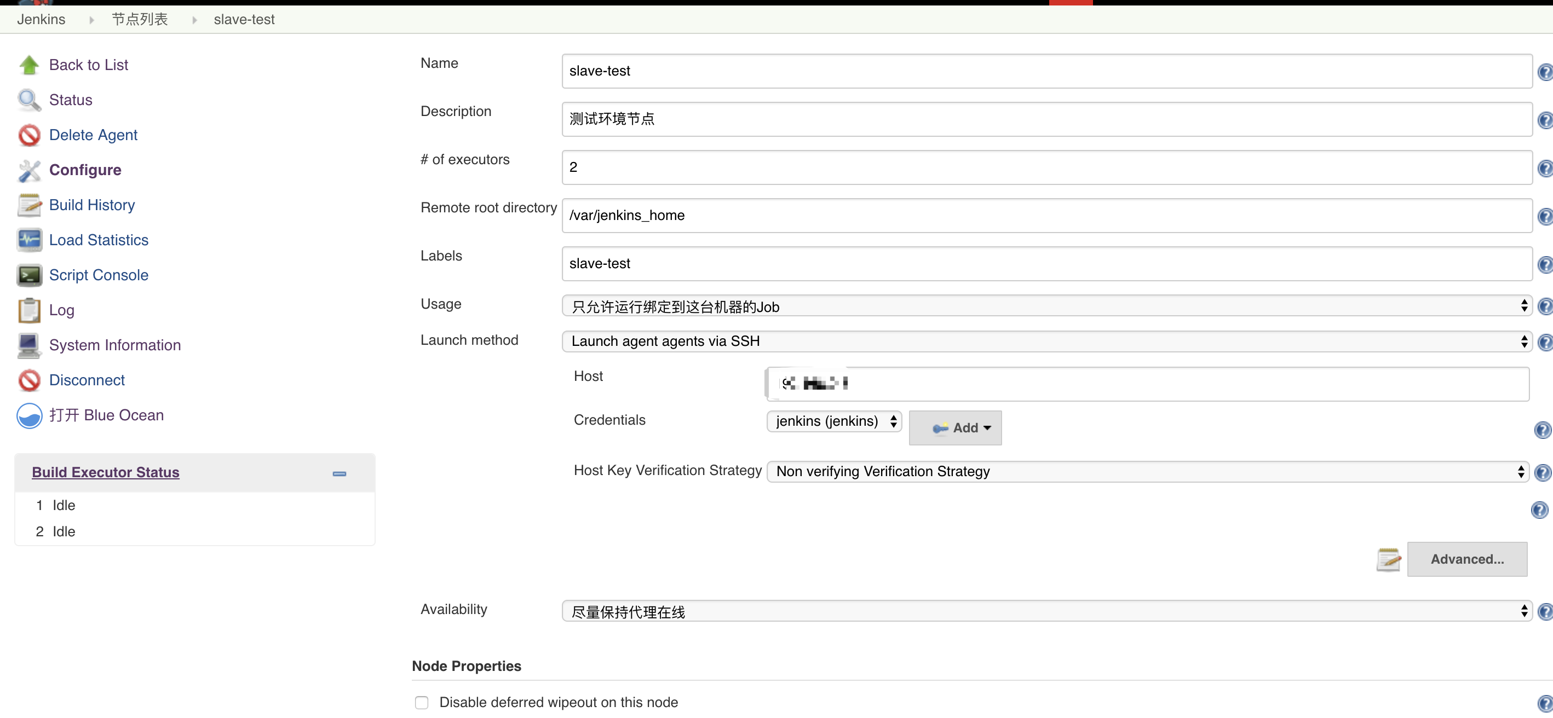Viewport: 1553px width, 718px height.
Task: Click the Load Statistics graph icon
Action: [x=29, y=240]
